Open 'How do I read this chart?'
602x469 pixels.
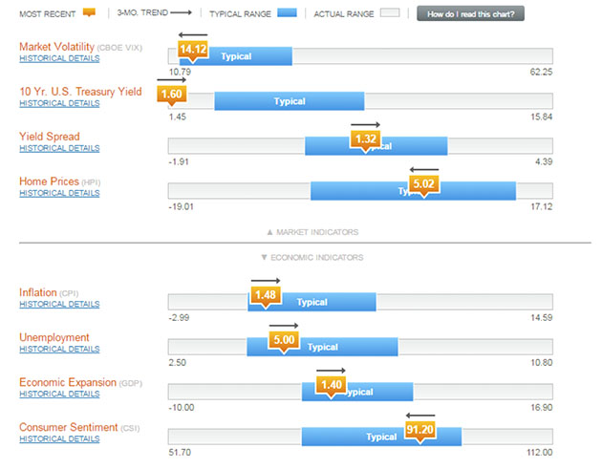coord(470,14)
